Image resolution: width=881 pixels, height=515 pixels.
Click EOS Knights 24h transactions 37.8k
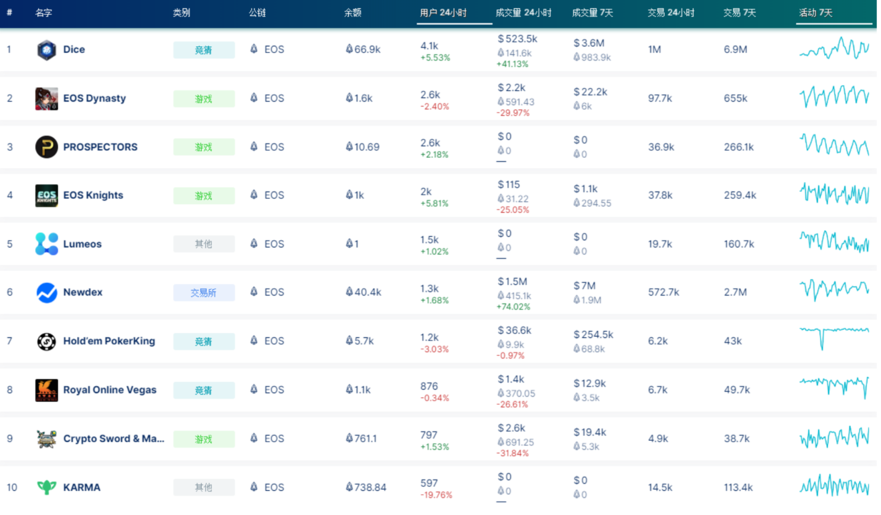[661, 195]
